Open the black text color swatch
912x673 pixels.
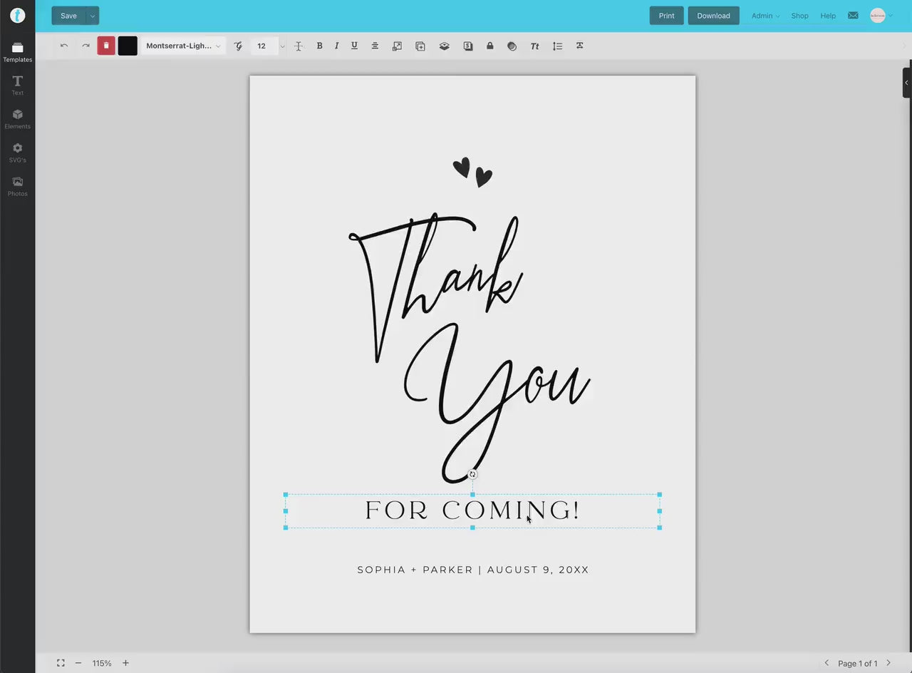(x=128, y=46)
